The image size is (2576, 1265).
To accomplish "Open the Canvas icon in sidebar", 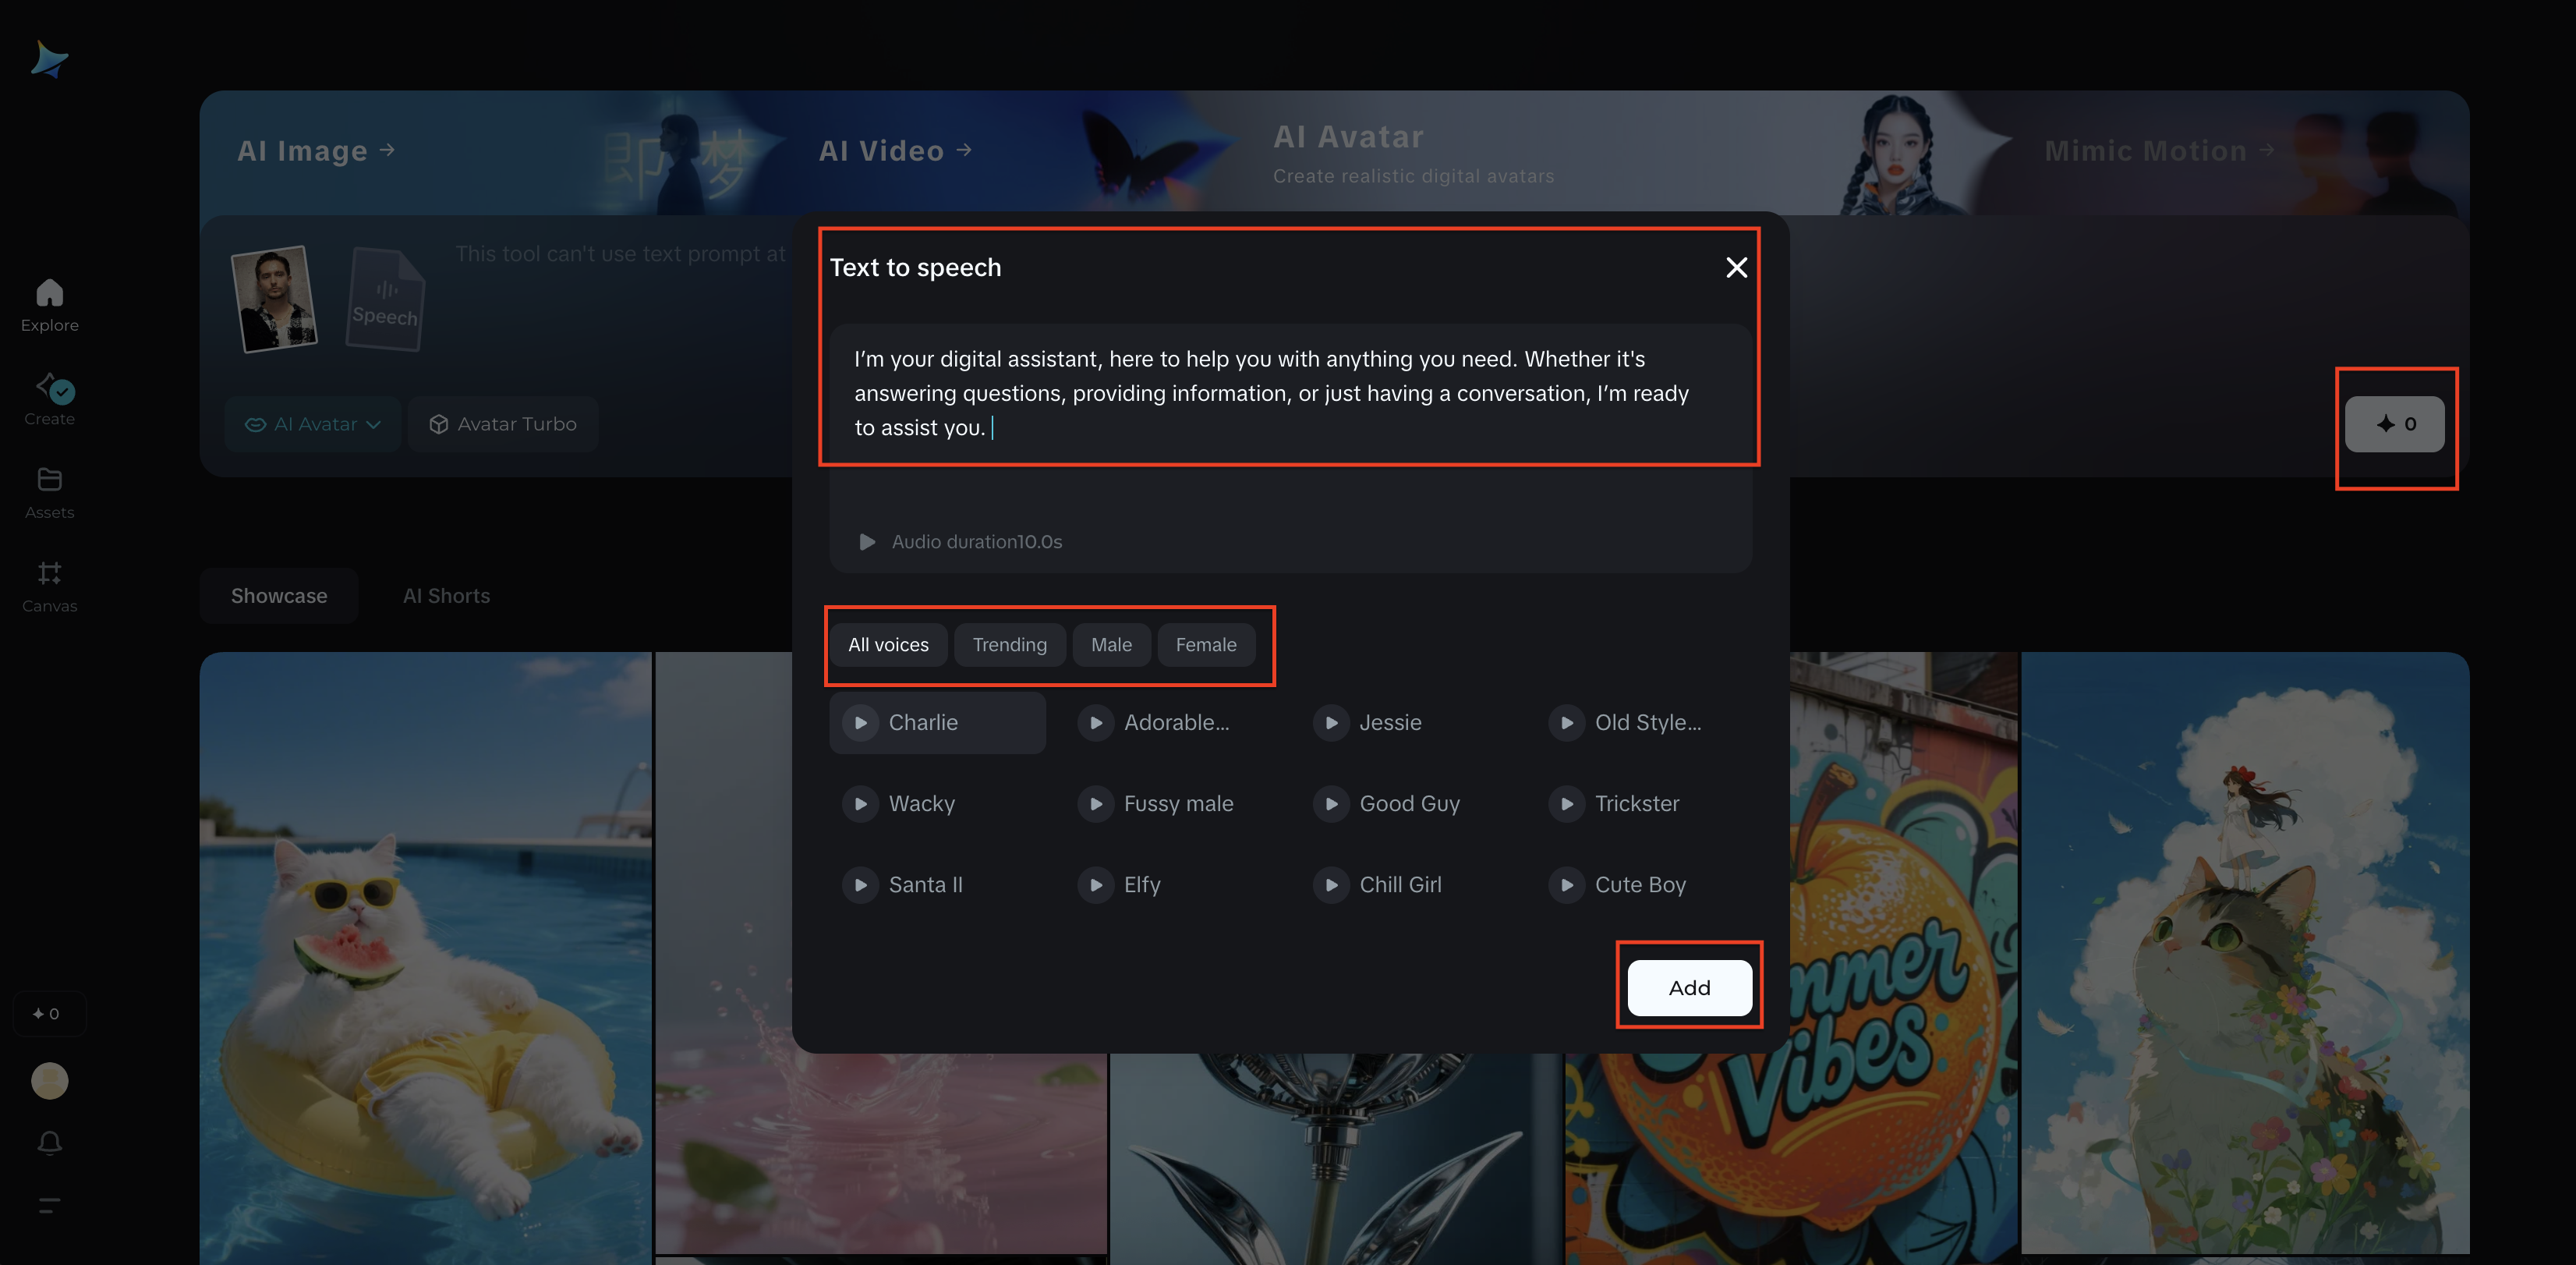I will 49,573.
